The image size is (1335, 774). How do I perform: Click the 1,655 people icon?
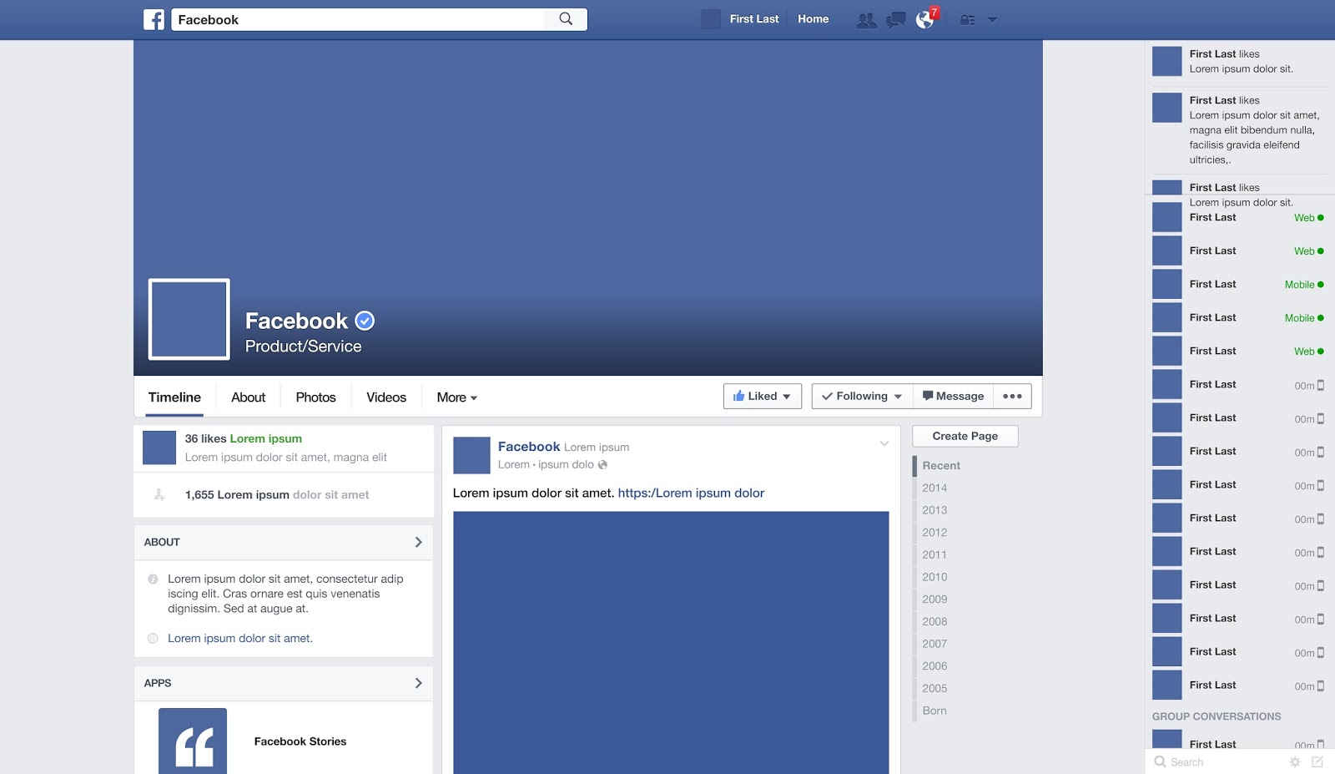(159, 495)
